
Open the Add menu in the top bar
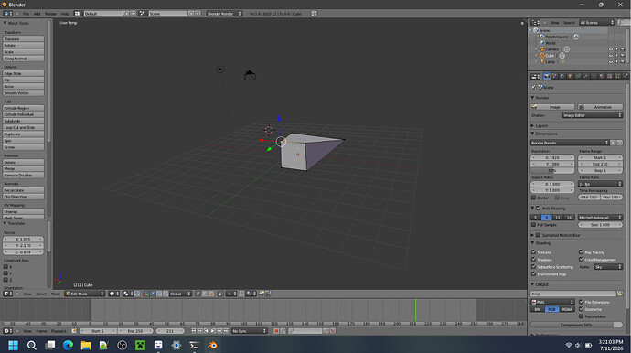pos(37,14)
